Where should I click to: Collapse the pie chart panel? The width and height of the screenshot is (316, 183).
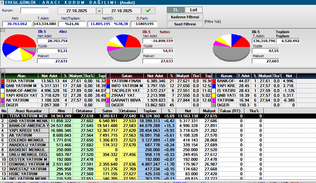point(3,31)
